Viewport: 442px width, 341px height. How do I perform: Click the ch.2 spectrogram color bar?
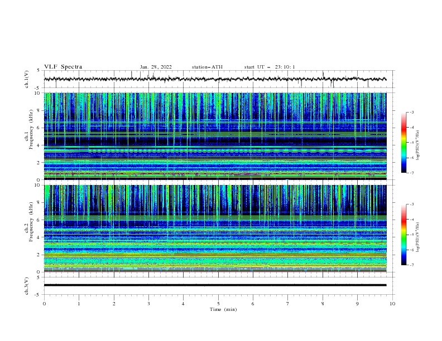click(x=403, y=235)
